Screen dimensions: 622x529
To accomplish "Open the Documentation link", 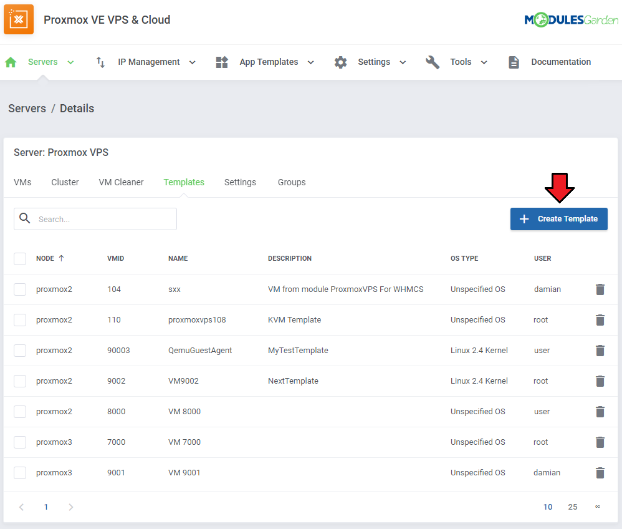I will (x=561, y=62).
